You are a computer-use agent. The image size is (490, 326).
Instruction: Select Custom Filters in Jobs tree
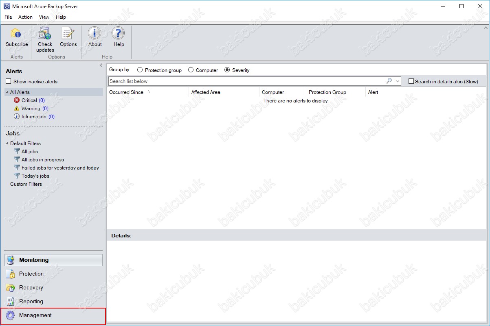click(x=26, y=184)
